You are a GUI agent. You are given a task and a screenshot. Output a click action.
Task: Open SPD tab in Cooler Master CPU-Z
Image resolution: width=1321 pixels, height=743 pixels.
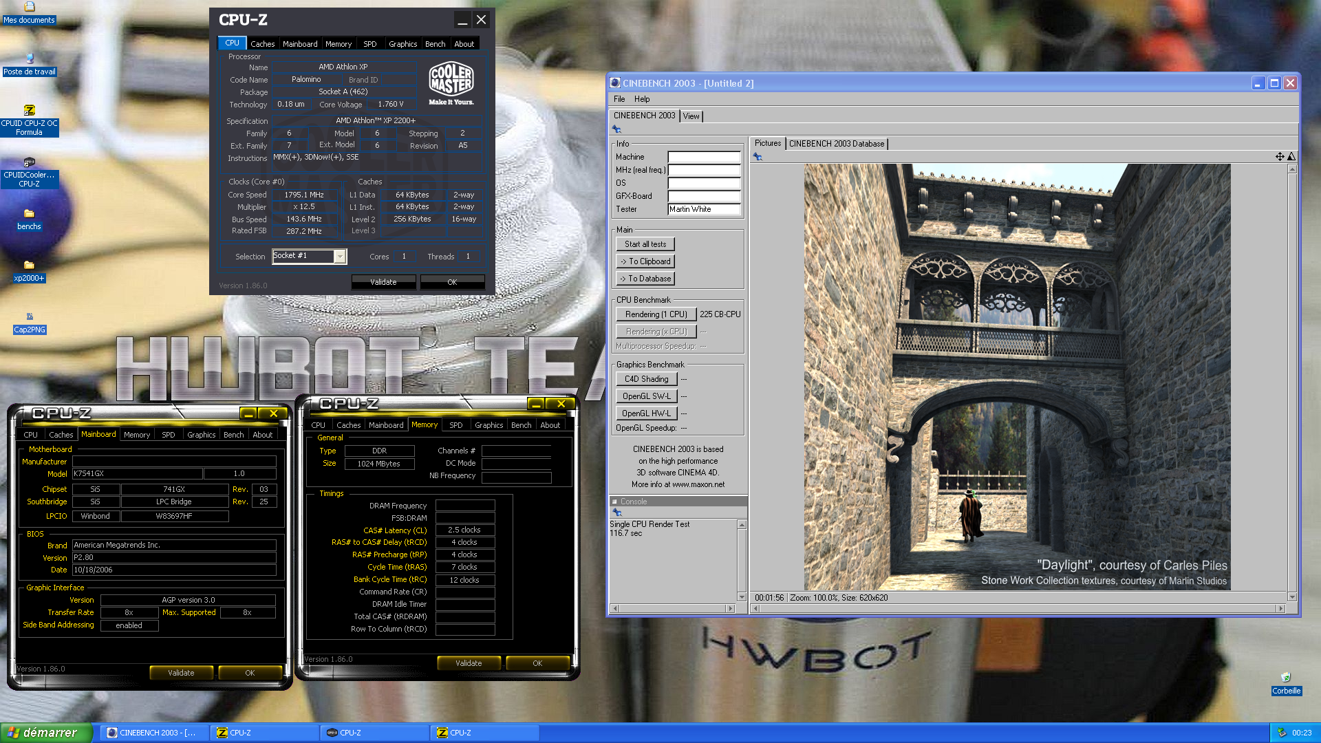[370, 43]
